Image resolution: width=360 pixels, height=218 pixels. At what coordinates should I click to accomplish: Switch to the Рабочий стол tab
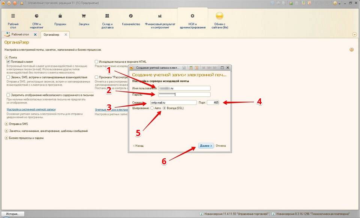point(19,35)
